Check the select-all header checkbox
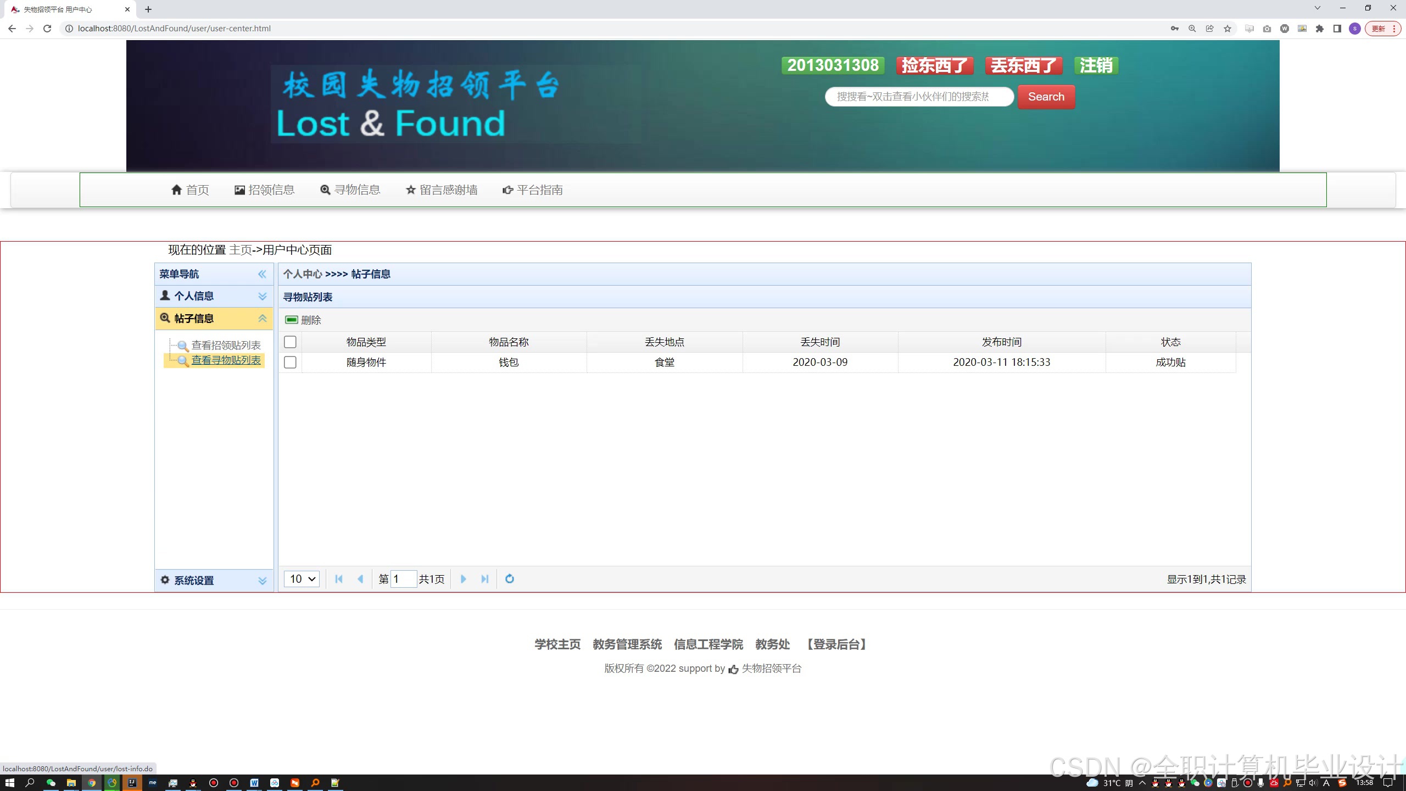This screenshot has width=1406, height=791. coord(290,342)
